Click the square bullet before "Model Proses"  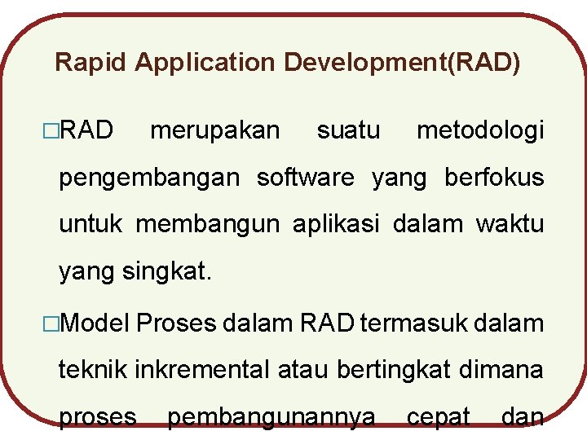pos(51,324)
